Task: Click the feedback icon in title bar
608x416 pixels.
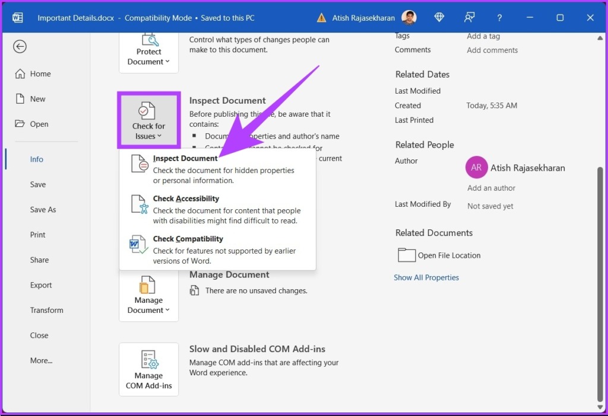Action: coord(470,18)
